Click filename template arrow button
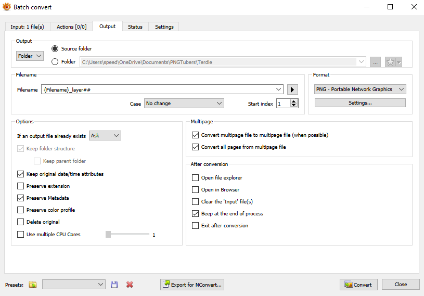Image resolution: width=424 pixels, height=296 pixels. pyautogui.click(x=292, y=90)
